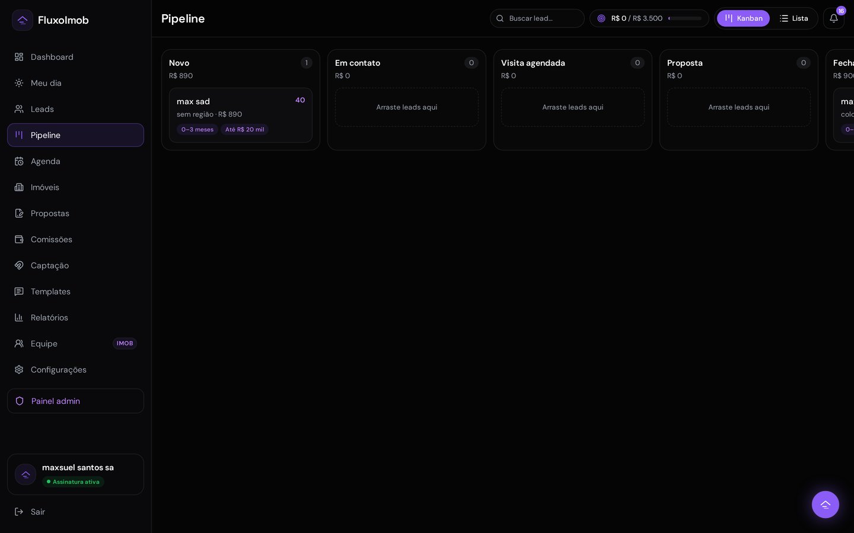Open notifications bell with 16 badge

click(834, 18)
